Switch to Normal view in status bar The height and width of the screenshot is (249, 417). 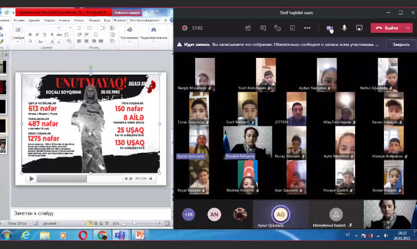coord(90,224)
